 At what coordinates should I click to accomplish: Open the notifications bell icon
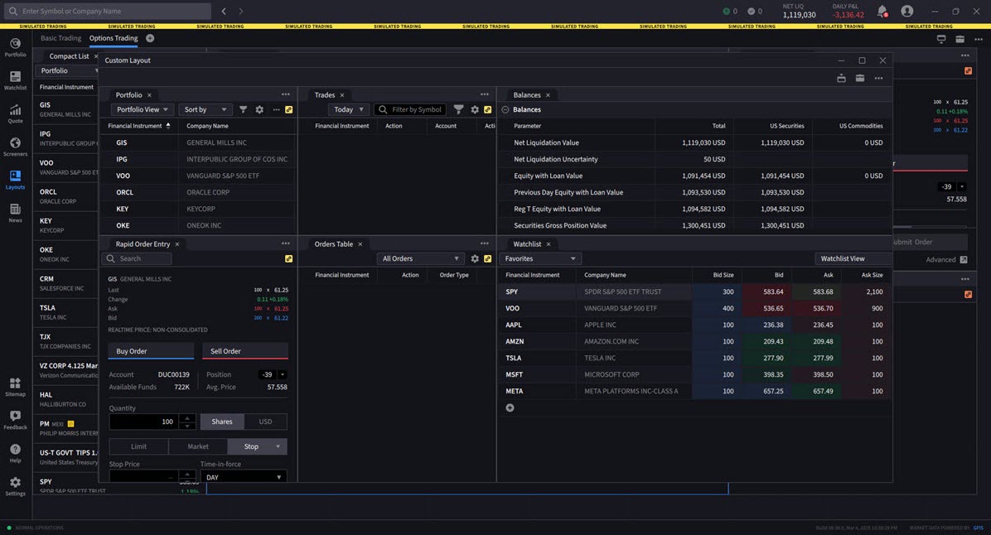coord(882,12)
